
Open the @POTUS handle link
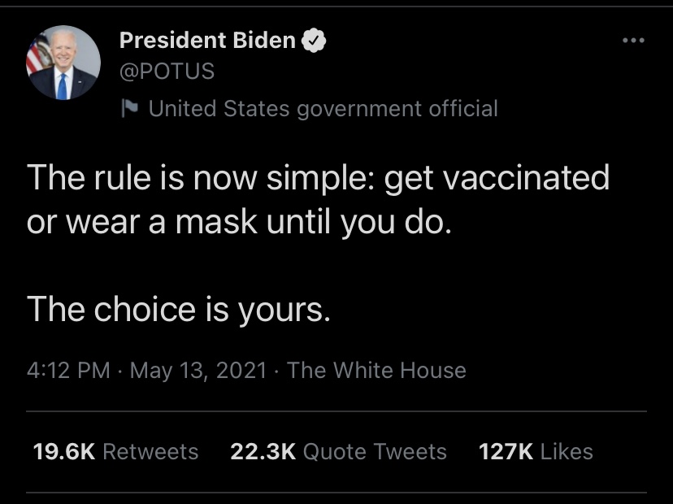click(x=167, y=72)
